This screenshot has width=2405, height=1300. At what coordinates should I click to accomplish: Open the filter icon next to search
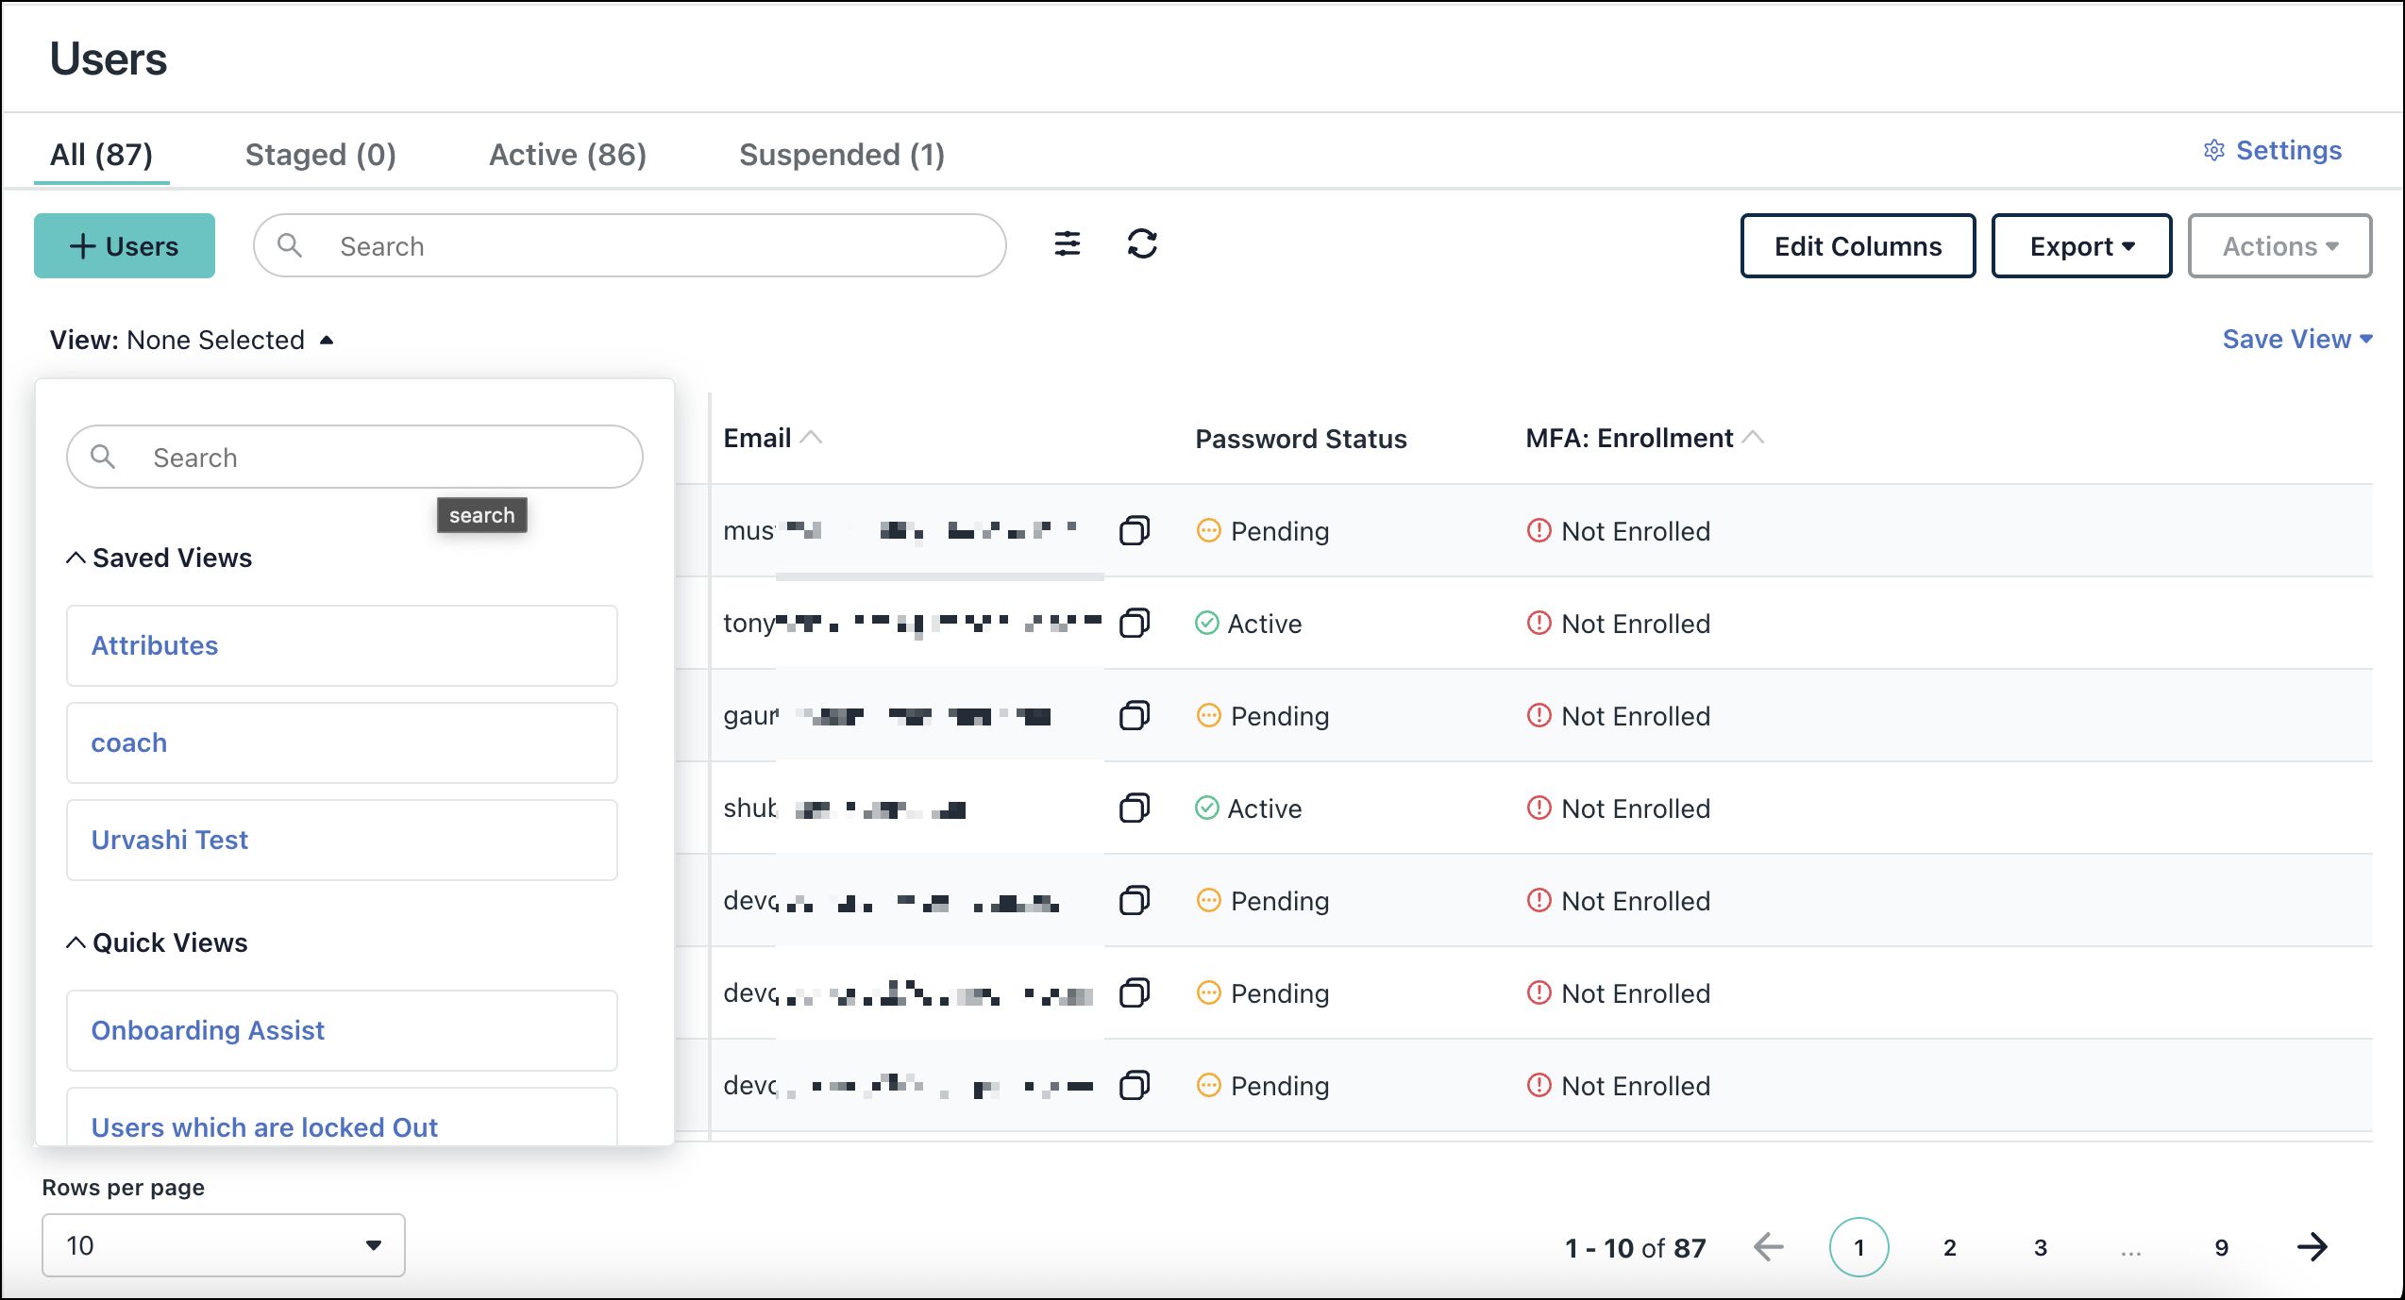(x=1068, y=245)
